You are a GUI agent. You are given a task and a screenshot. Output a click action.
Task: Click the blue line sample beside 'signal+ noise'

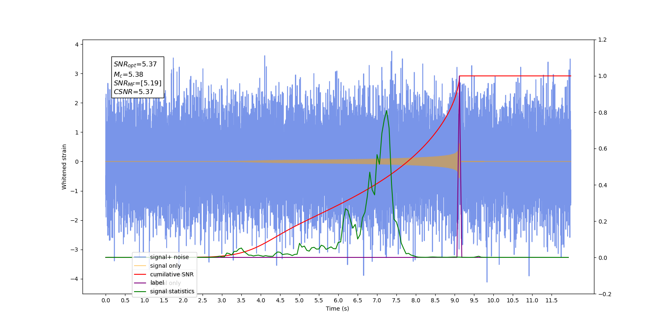pyautogui.click(x=140, y=257)
